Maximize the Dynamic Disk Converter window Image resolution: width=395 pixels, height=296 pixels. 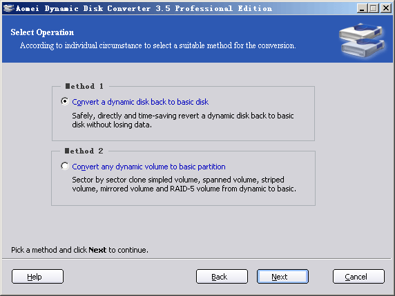click(374, 8)
